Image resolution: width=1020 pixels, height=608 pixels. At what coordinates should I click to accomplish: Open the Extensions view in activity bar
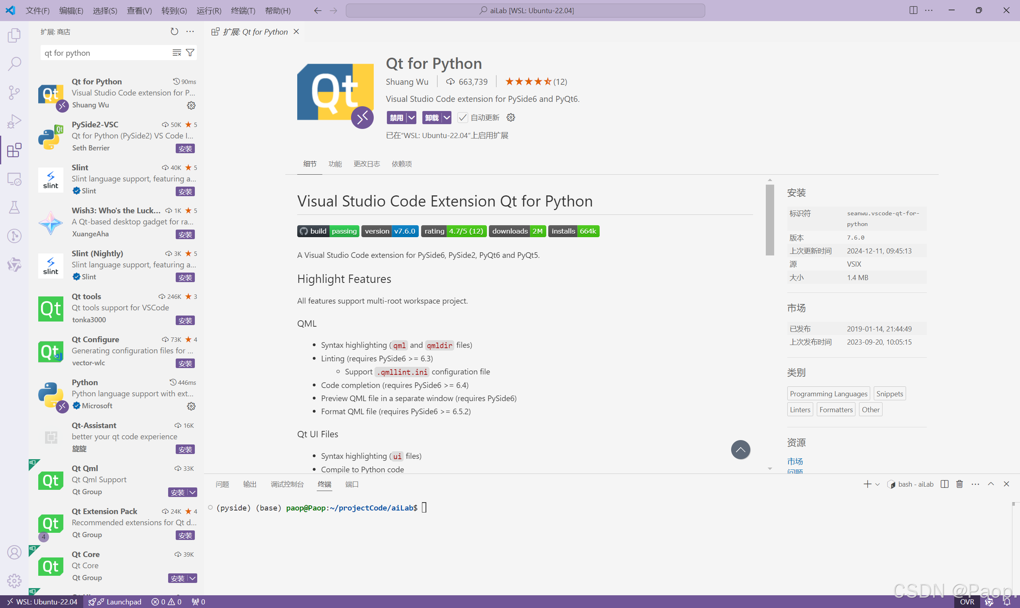[14, 150]
